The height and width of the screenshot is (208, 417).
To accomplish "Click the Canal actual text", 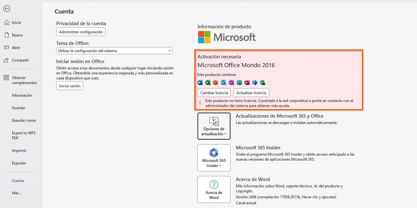I will [246, 203].
